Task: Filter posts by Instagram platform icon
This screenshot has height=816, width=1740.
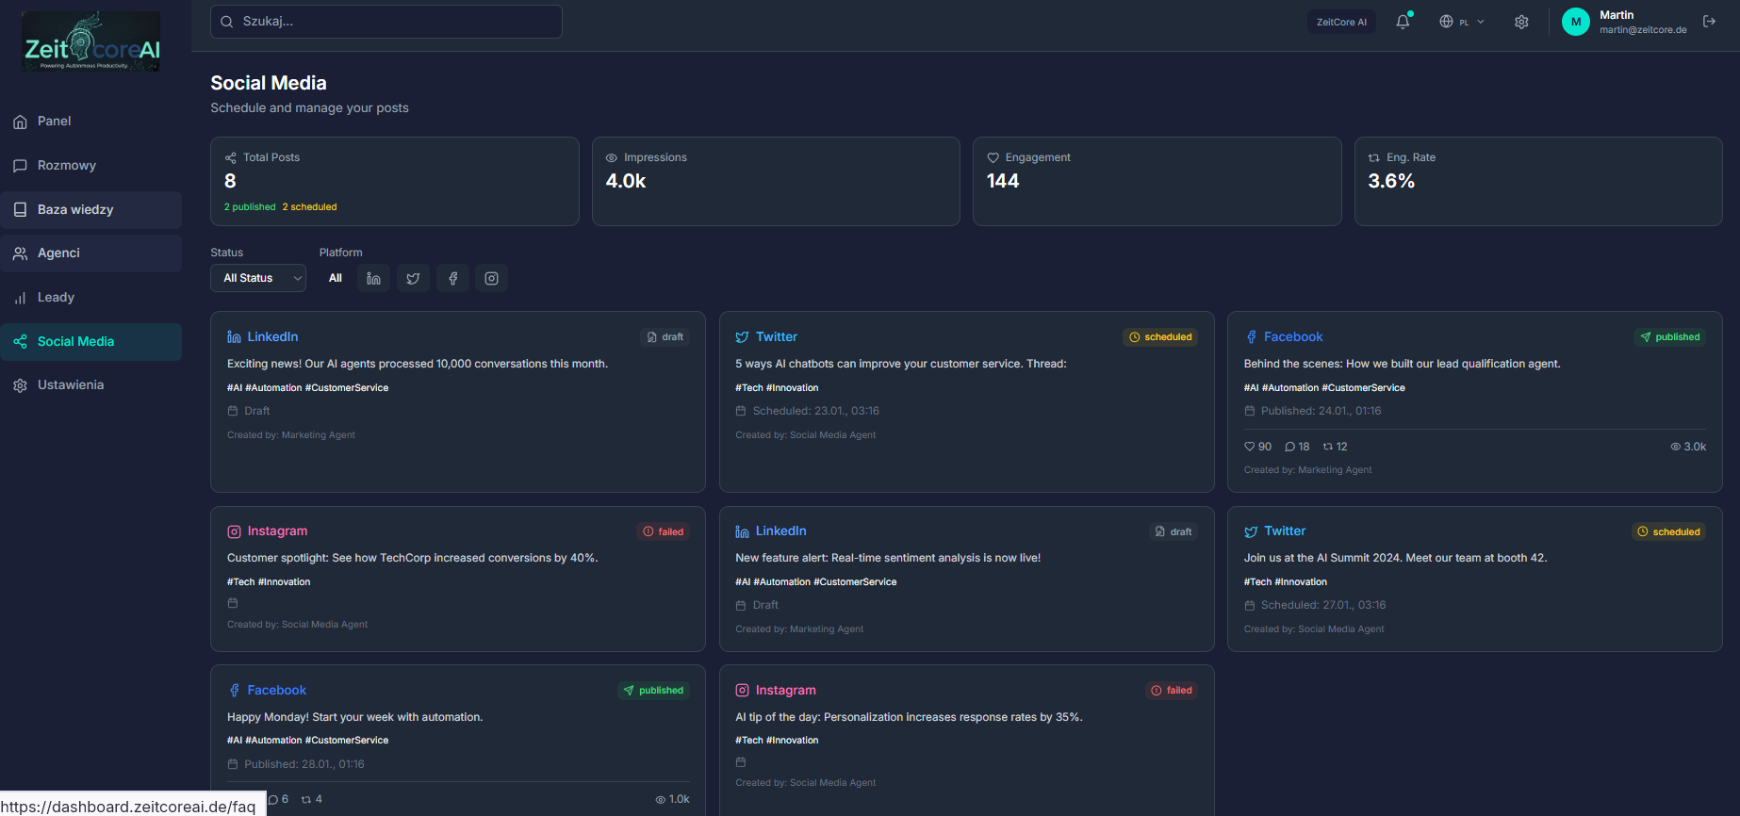Action: tap(491, 278)
